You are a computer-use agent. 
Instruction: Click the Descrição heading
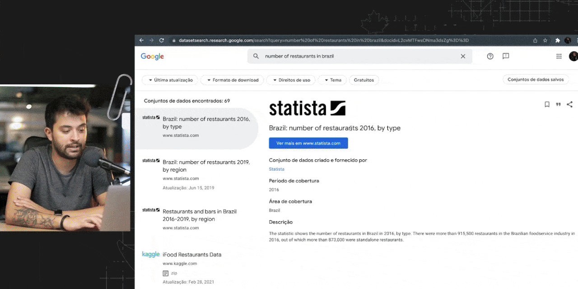click(x=281, y=222)
